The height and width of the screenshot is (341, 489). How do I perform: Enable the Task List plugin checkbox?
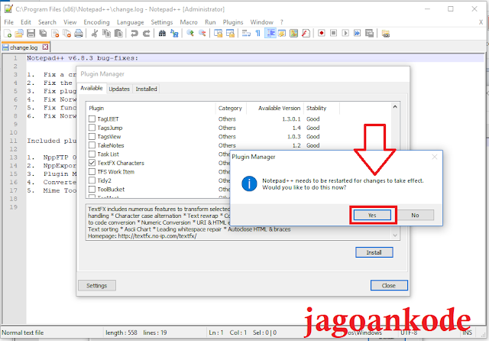92,154
